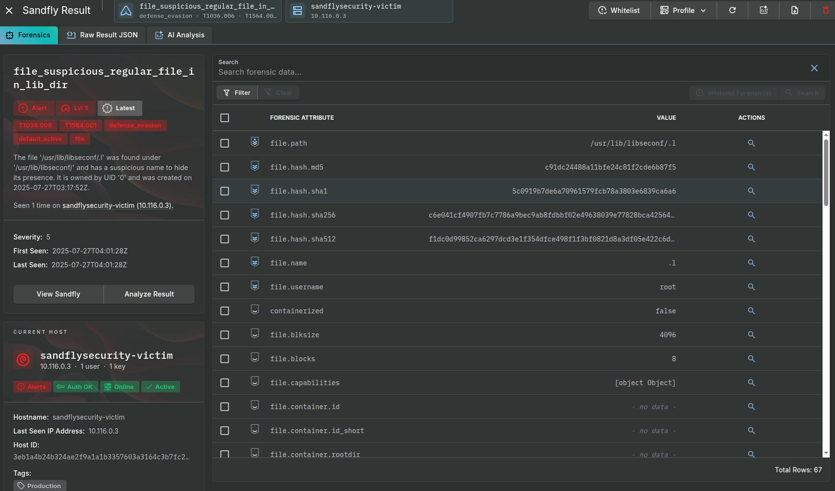Click the blue badge icon beside file.hash.md5
This screenshot has height=491, width=835.
tap(254, 166)
